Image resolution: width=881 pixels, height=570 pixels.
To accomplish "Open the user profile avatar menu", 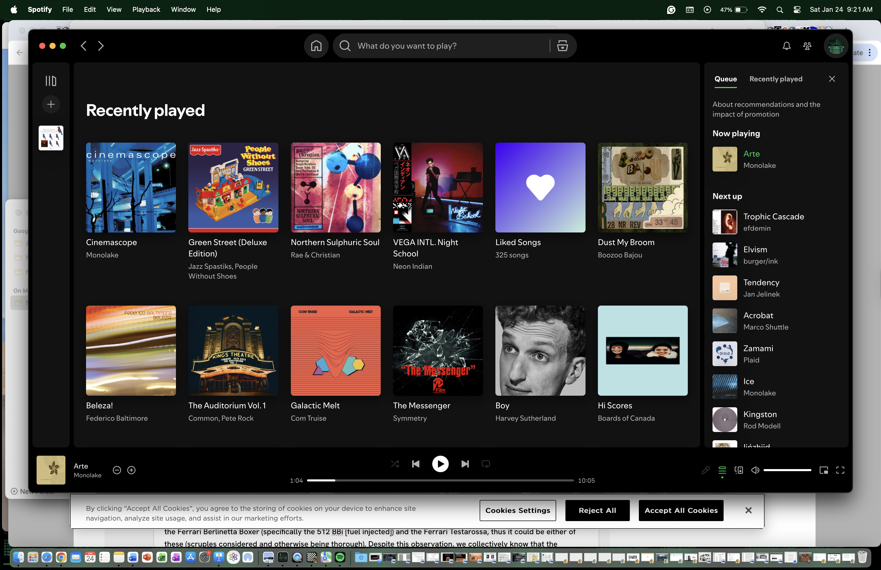I will [835, 46].
